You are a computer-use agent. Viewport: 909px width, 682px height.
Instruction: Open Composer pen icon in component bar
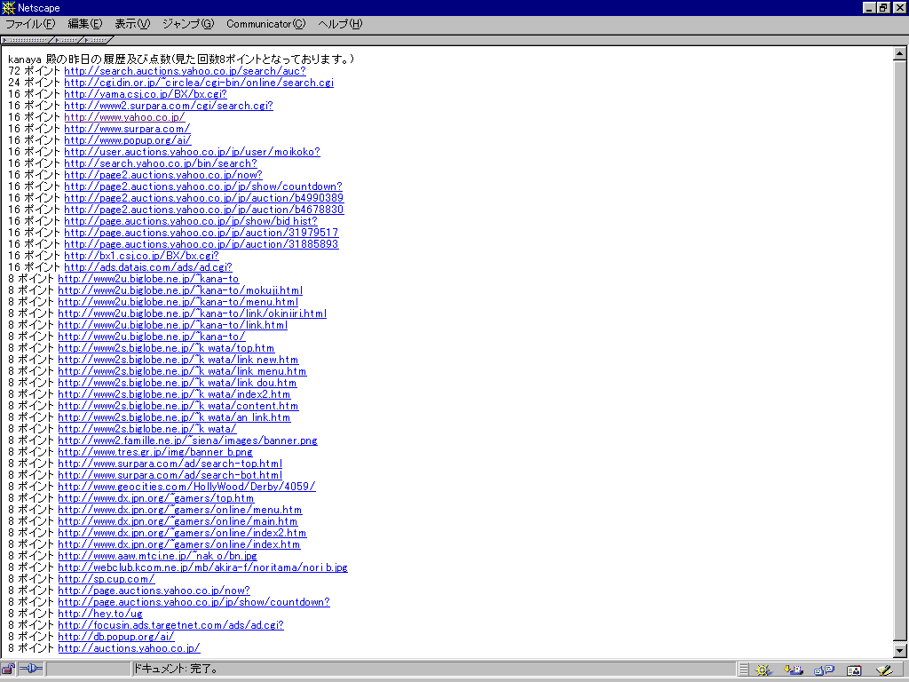885,670
